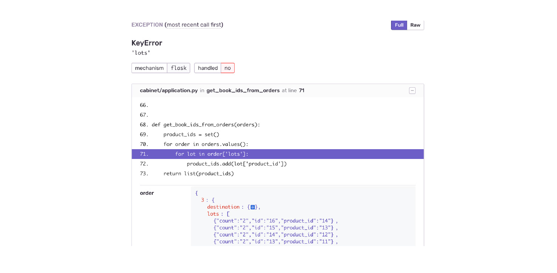Click the cabinet/application.py file path

pyautogui.click(x=169, y=91)
